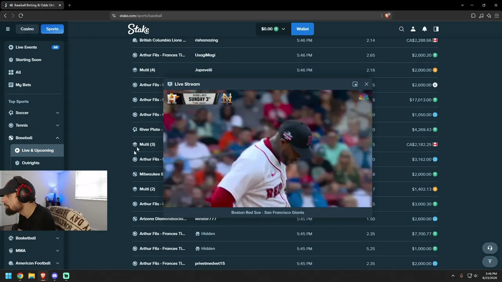Open Starting Soon in the sidebar

(x=34, y=60)
